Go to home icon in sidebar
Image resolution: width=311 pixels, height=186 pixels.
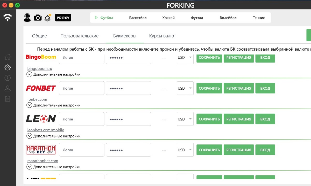pos(8,57)
